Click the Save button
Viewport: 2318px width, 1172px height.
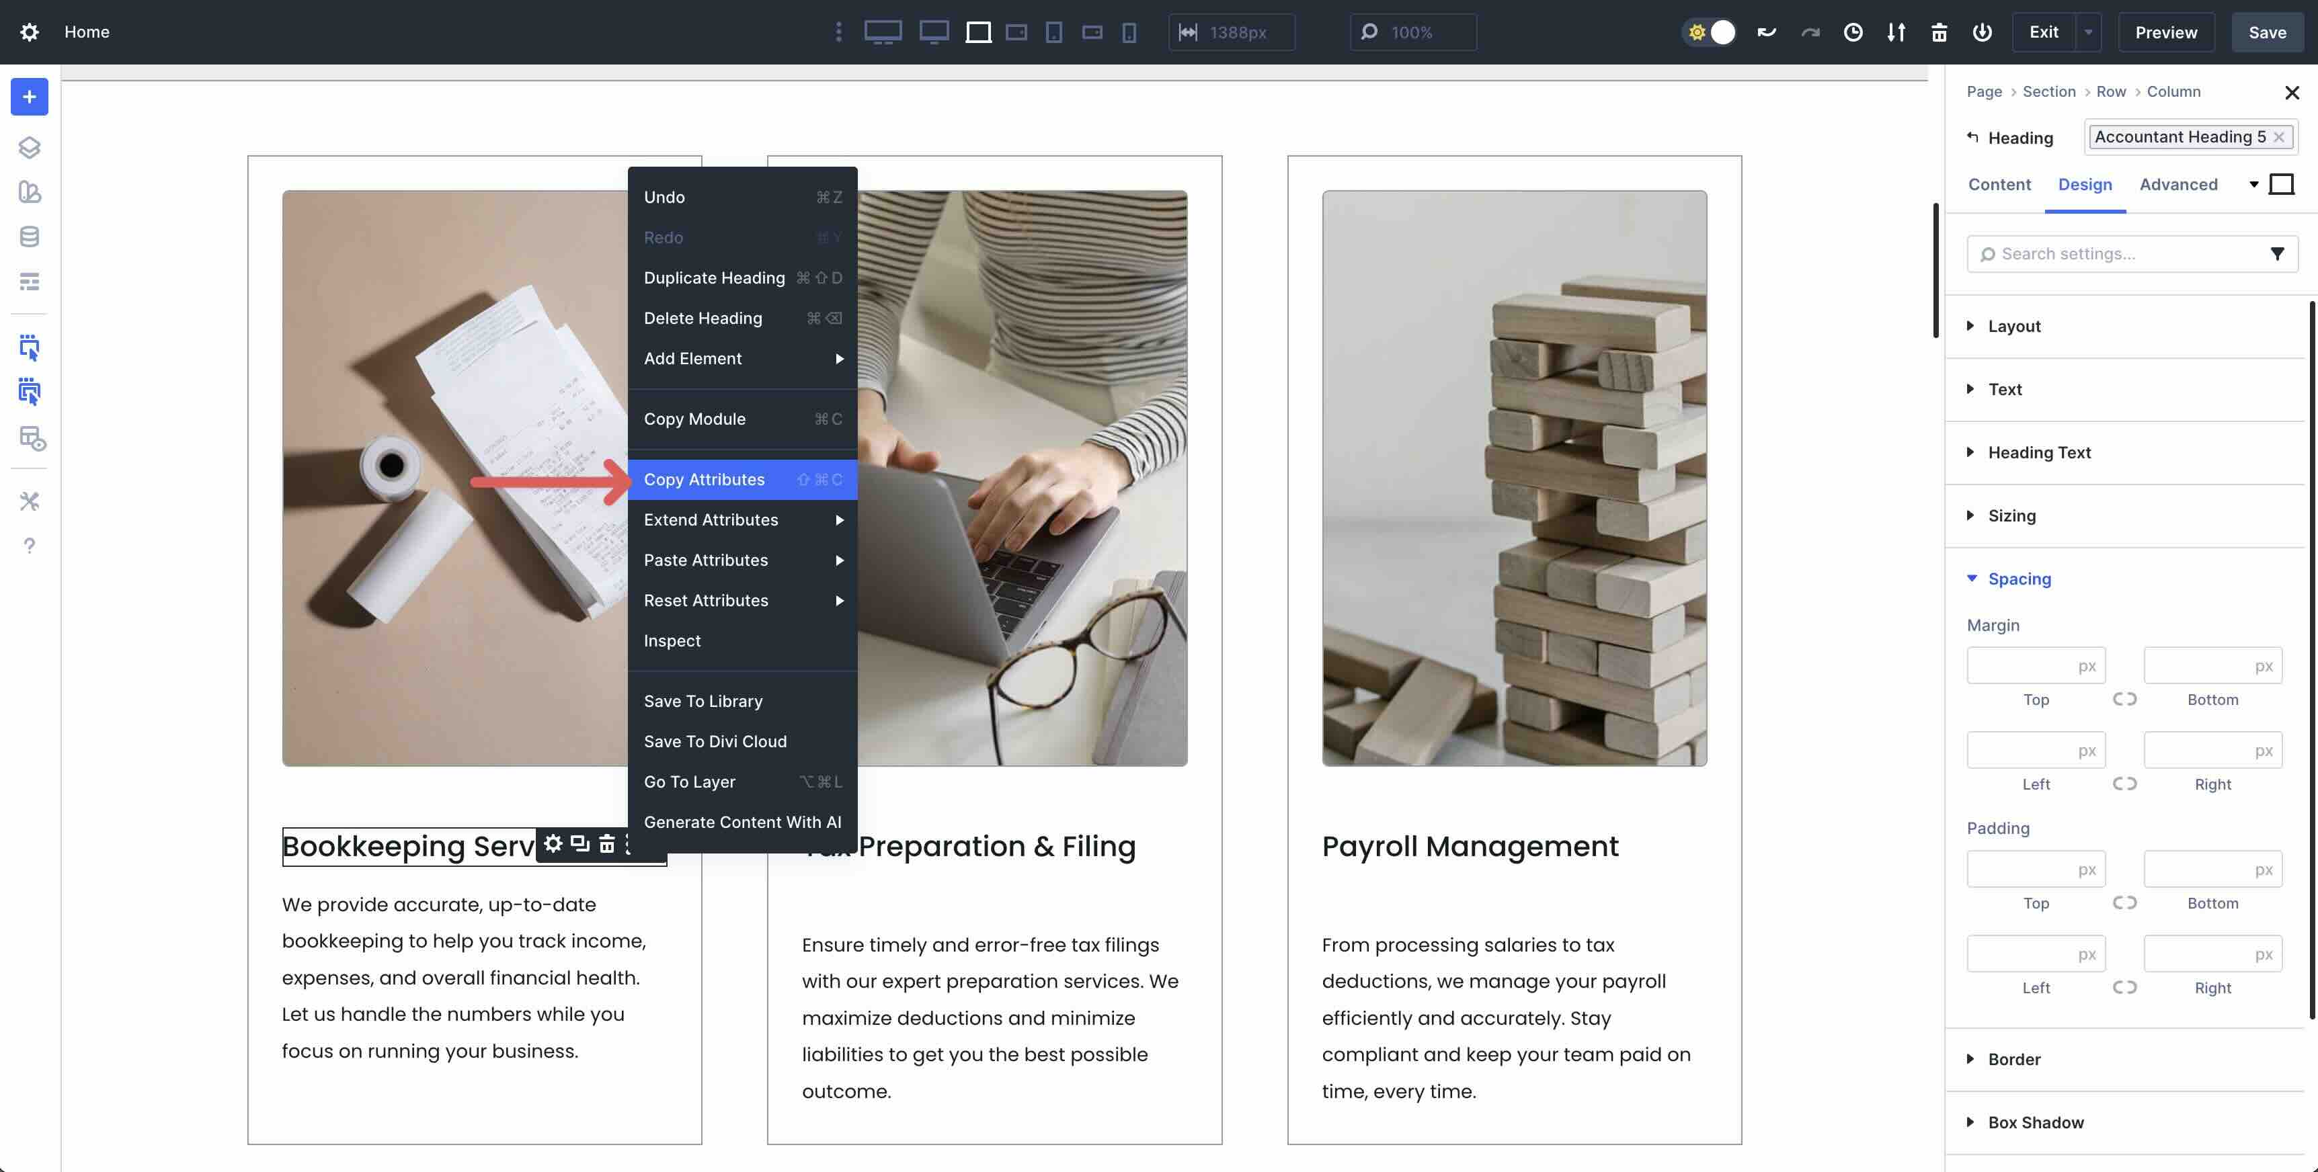click(2266, 32)
